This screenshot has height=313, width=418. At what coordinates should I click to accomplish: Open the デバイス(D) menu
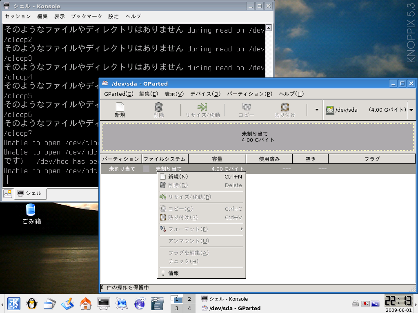(205, 94)
